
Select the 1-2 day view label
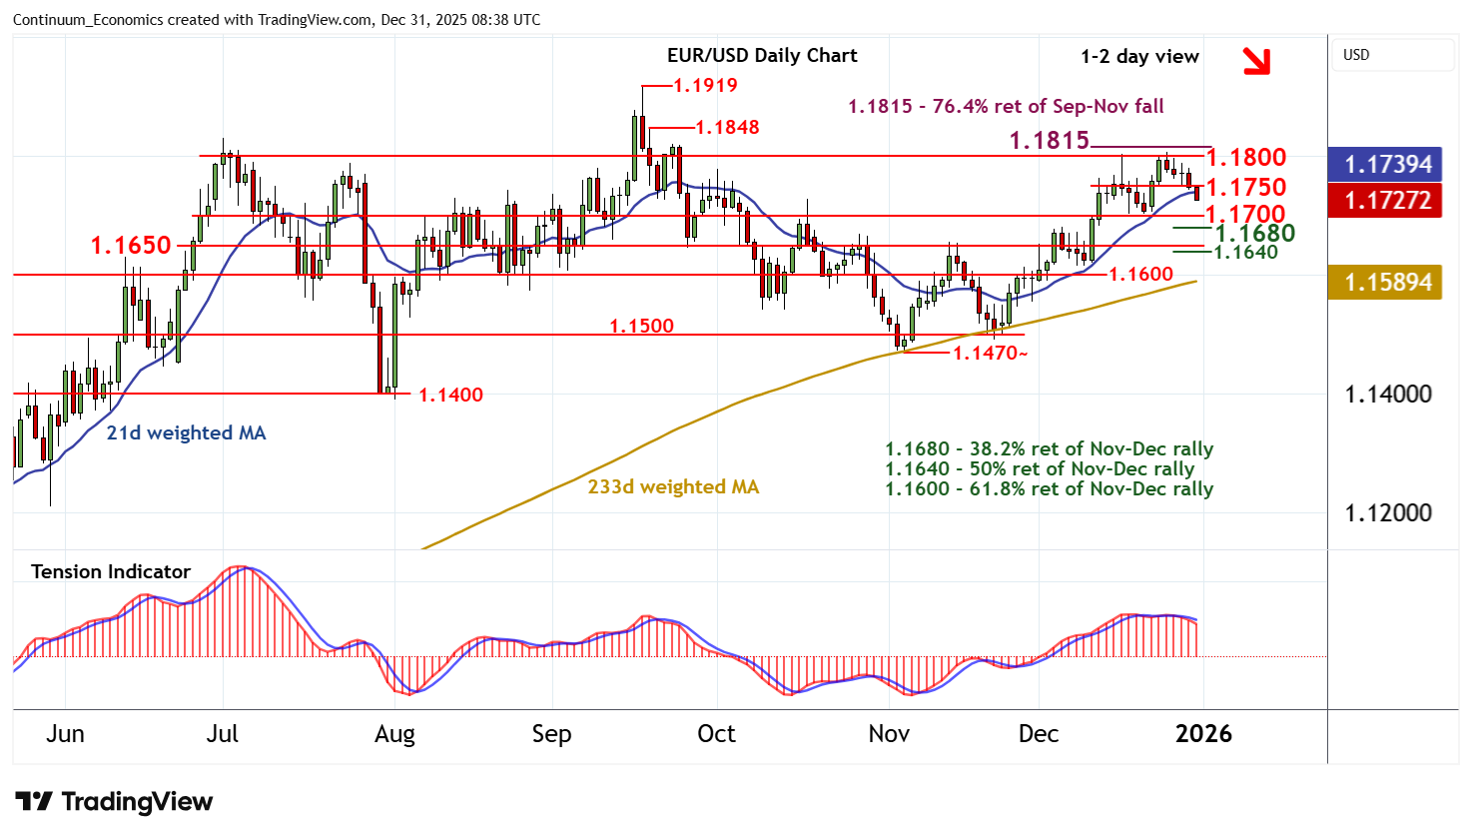1139,57
